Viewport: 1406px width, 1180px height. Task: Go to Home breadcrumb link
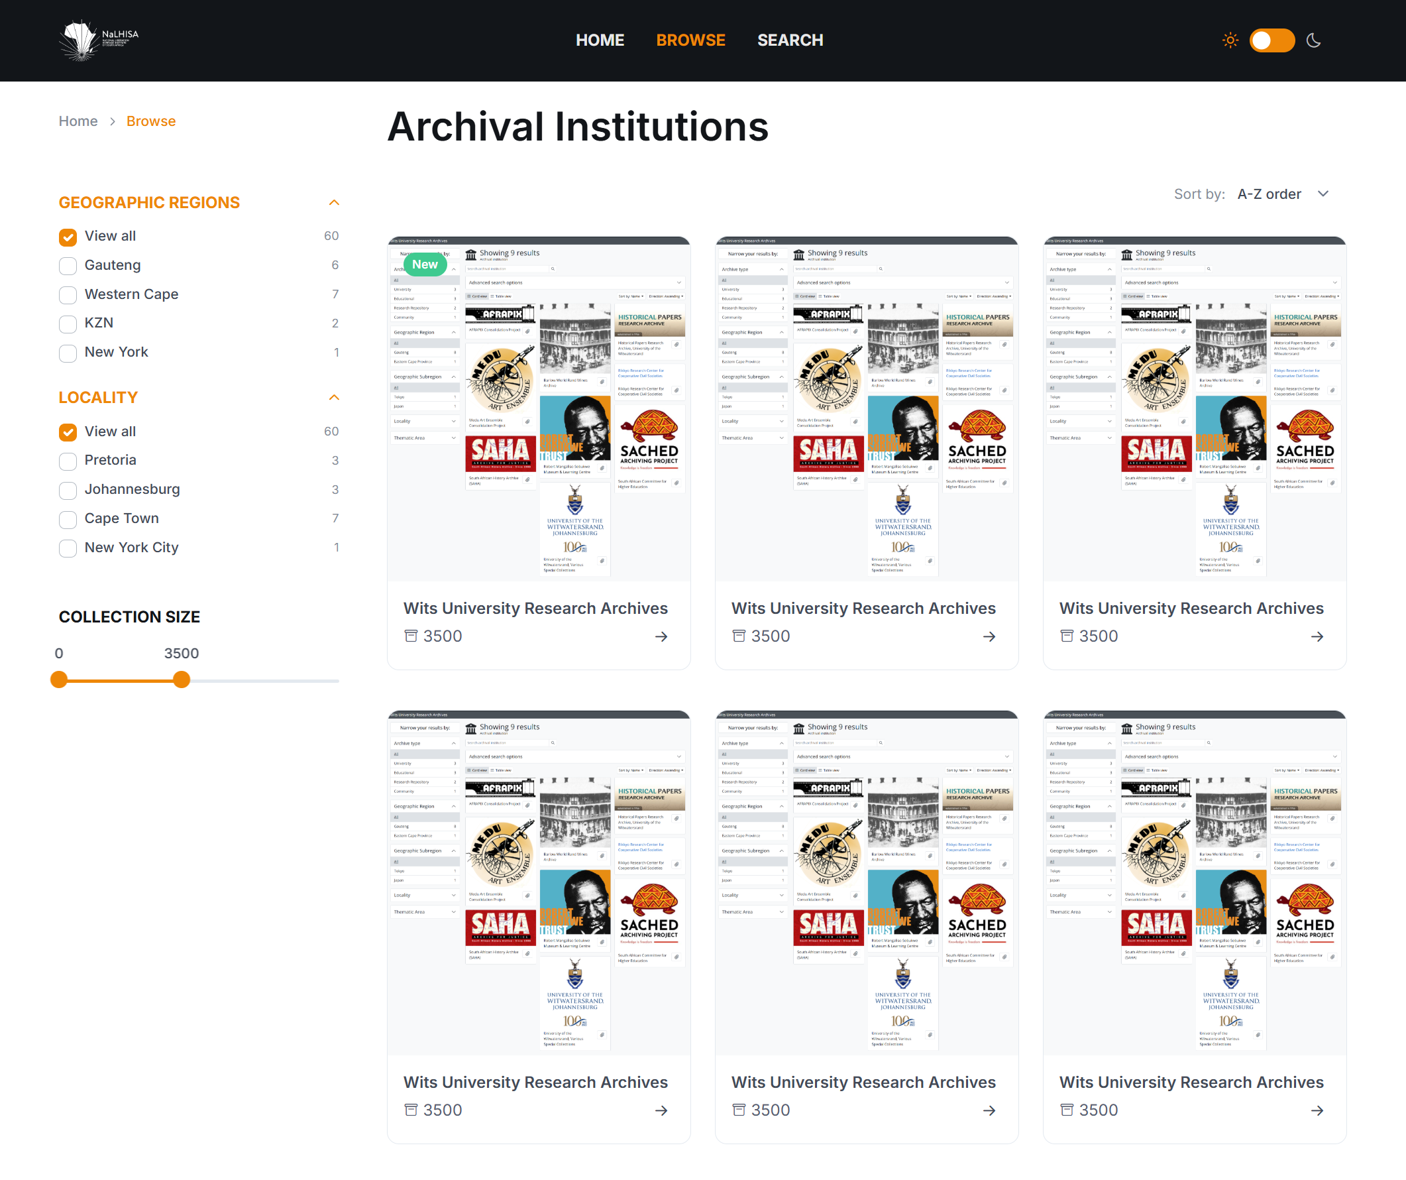[78, 121]
